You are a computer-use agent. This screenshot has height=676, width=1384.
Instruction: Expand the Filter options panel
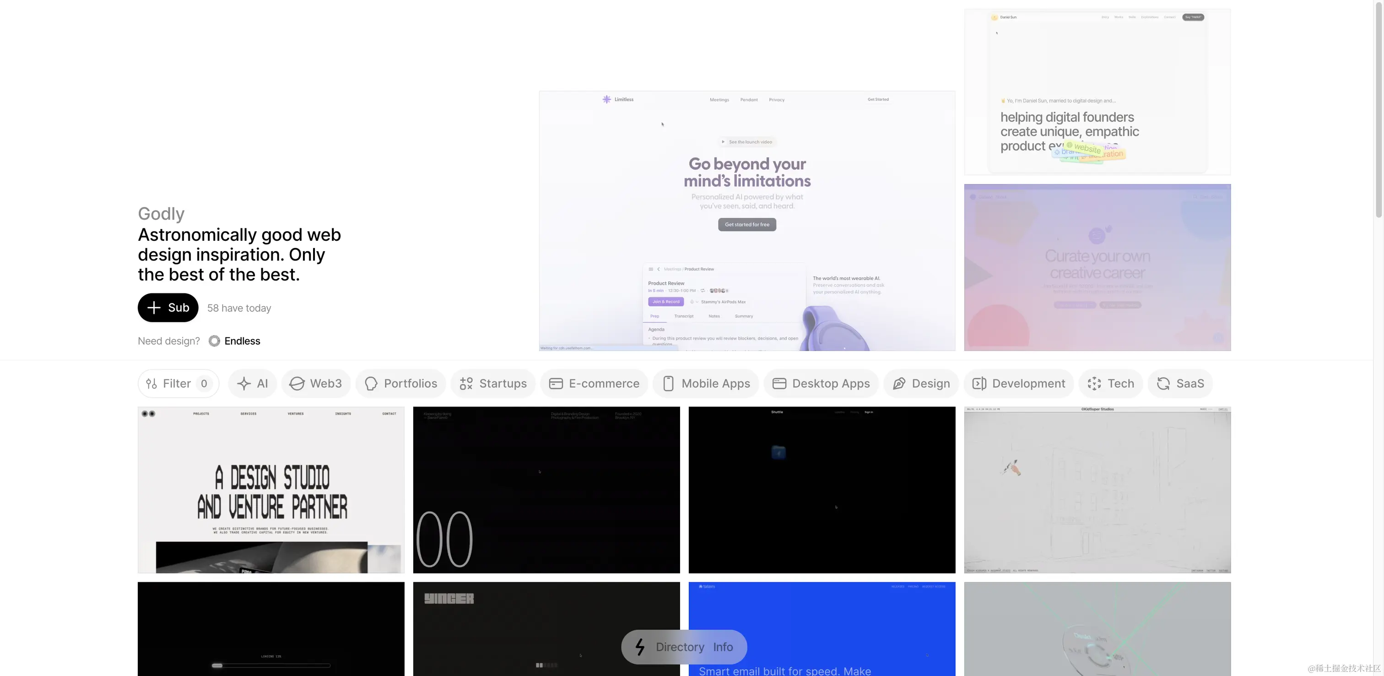[x=178, y=384]
